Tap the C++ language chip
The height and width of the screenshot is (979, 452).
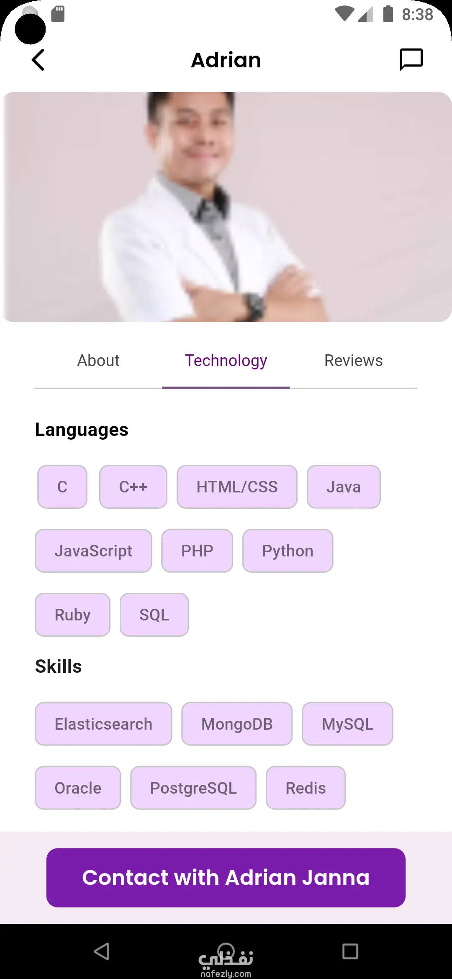click(133, 487)
